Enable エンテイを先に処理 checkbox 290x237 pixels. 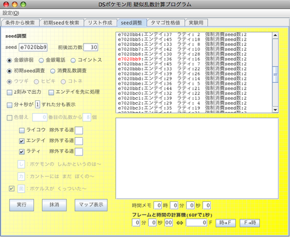click(x=51, y=93)
